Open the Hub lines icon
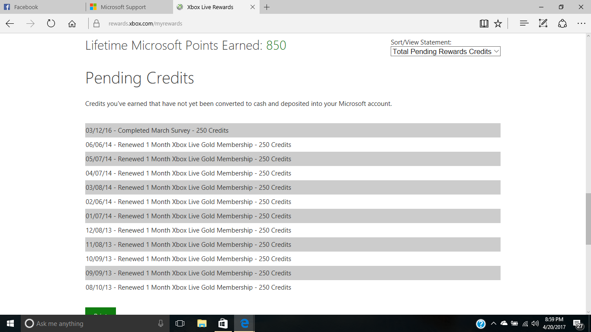Screen dimensions: 591x332 tap(524, 24)
